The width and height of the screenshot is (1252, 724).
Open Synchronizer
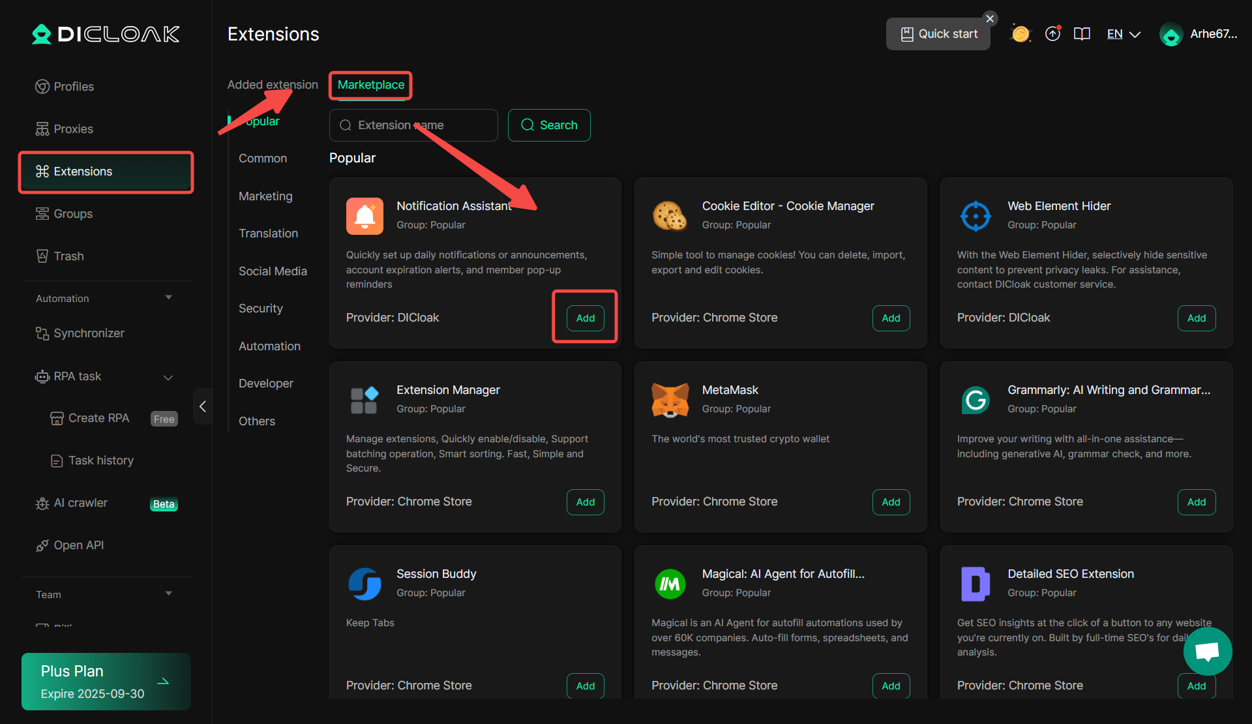point(80,333)
